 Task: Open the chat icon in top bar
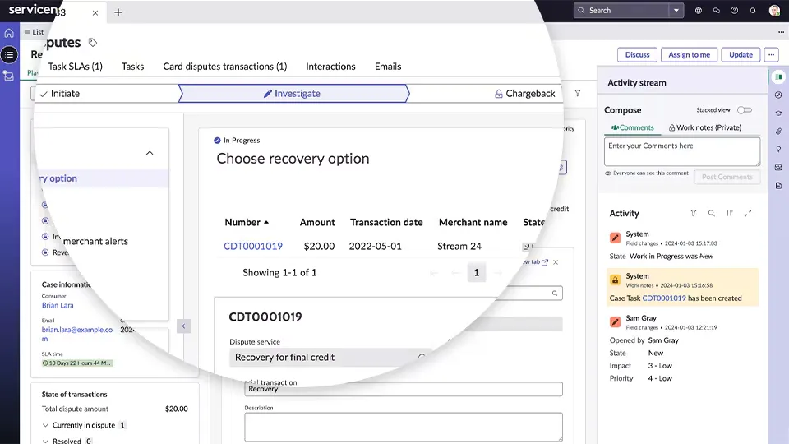point(717,10)
